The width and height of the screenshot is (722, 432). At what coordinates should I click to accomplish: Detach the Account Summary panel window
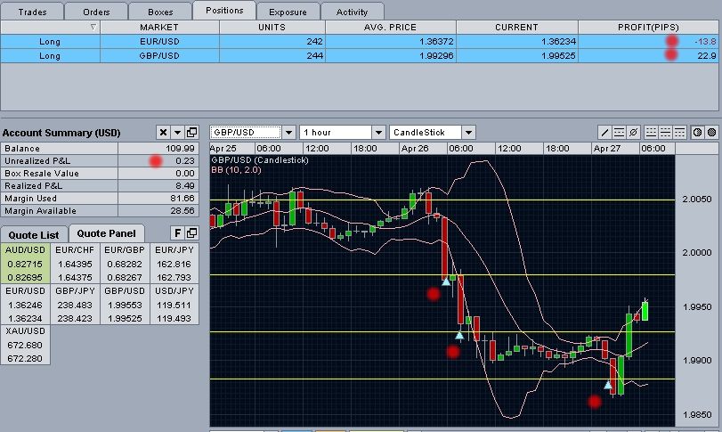point(191,133)
